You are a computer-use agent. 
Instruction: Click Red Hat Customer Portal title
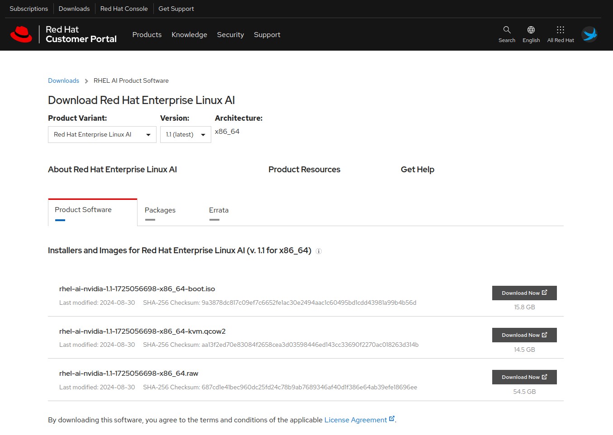click(81, 34)
